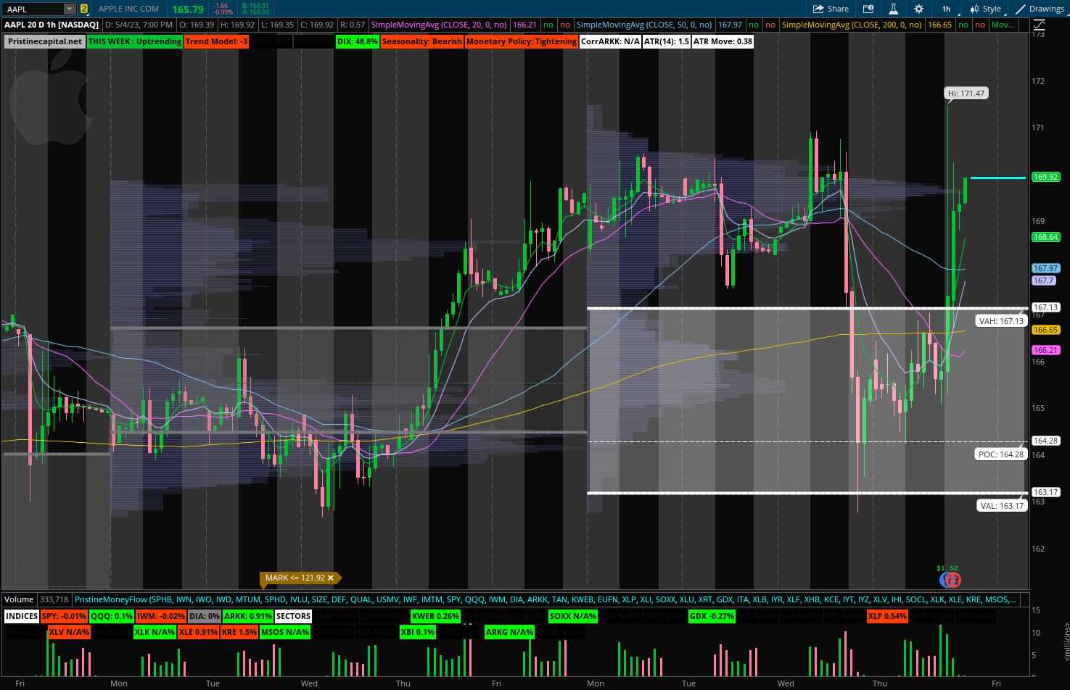Click the XLE 0.91% label
The width and height of the screenshot is (1070, 690).
coord(198,632)
